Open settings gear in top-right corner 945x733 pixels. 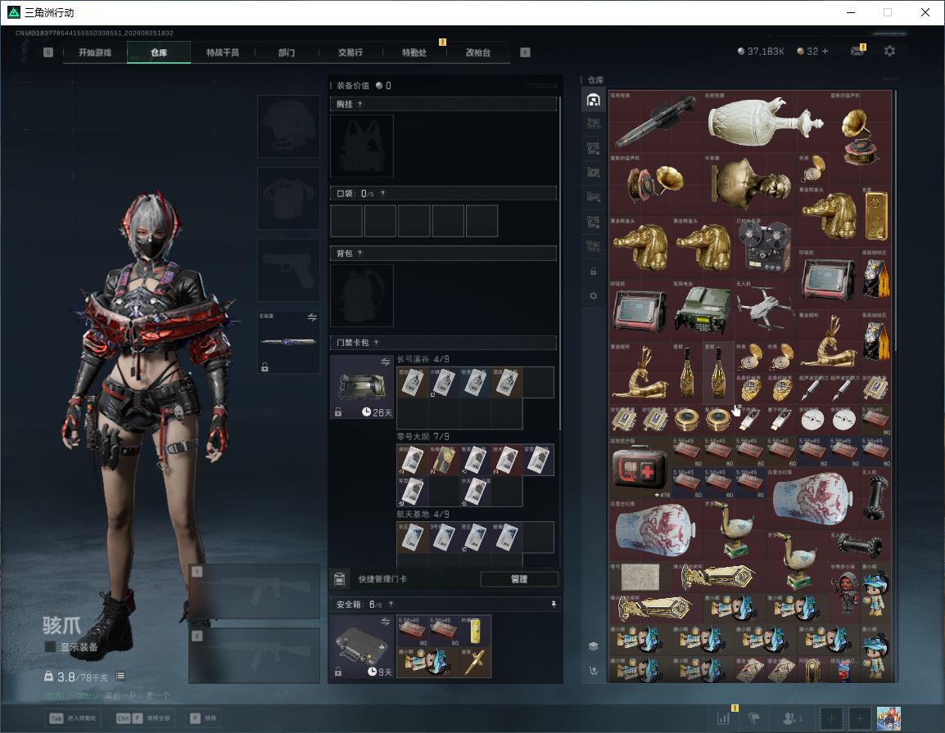pyautogui.click(x=889, y=52)
